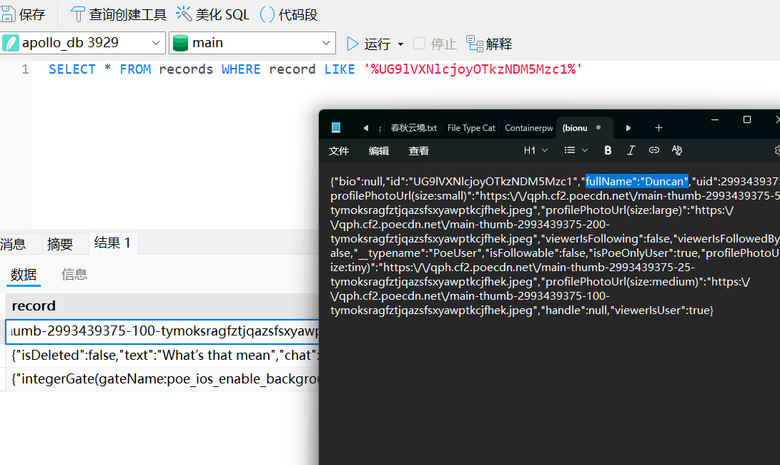Switch to the 信息 sub-tab
The width and height of the screenshot is (780, 465).
coord(74,274)
